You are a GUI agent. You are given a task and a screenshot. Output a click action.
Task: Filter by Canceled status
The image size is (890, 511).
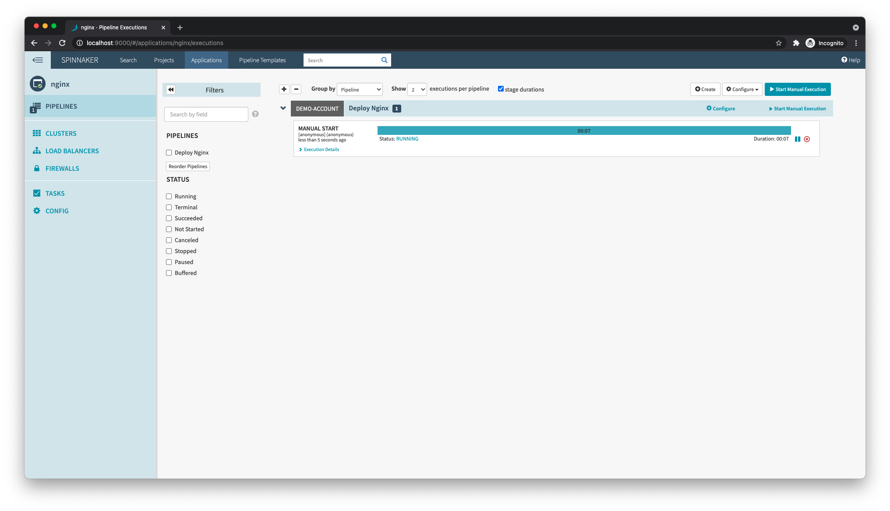point(169,240)
